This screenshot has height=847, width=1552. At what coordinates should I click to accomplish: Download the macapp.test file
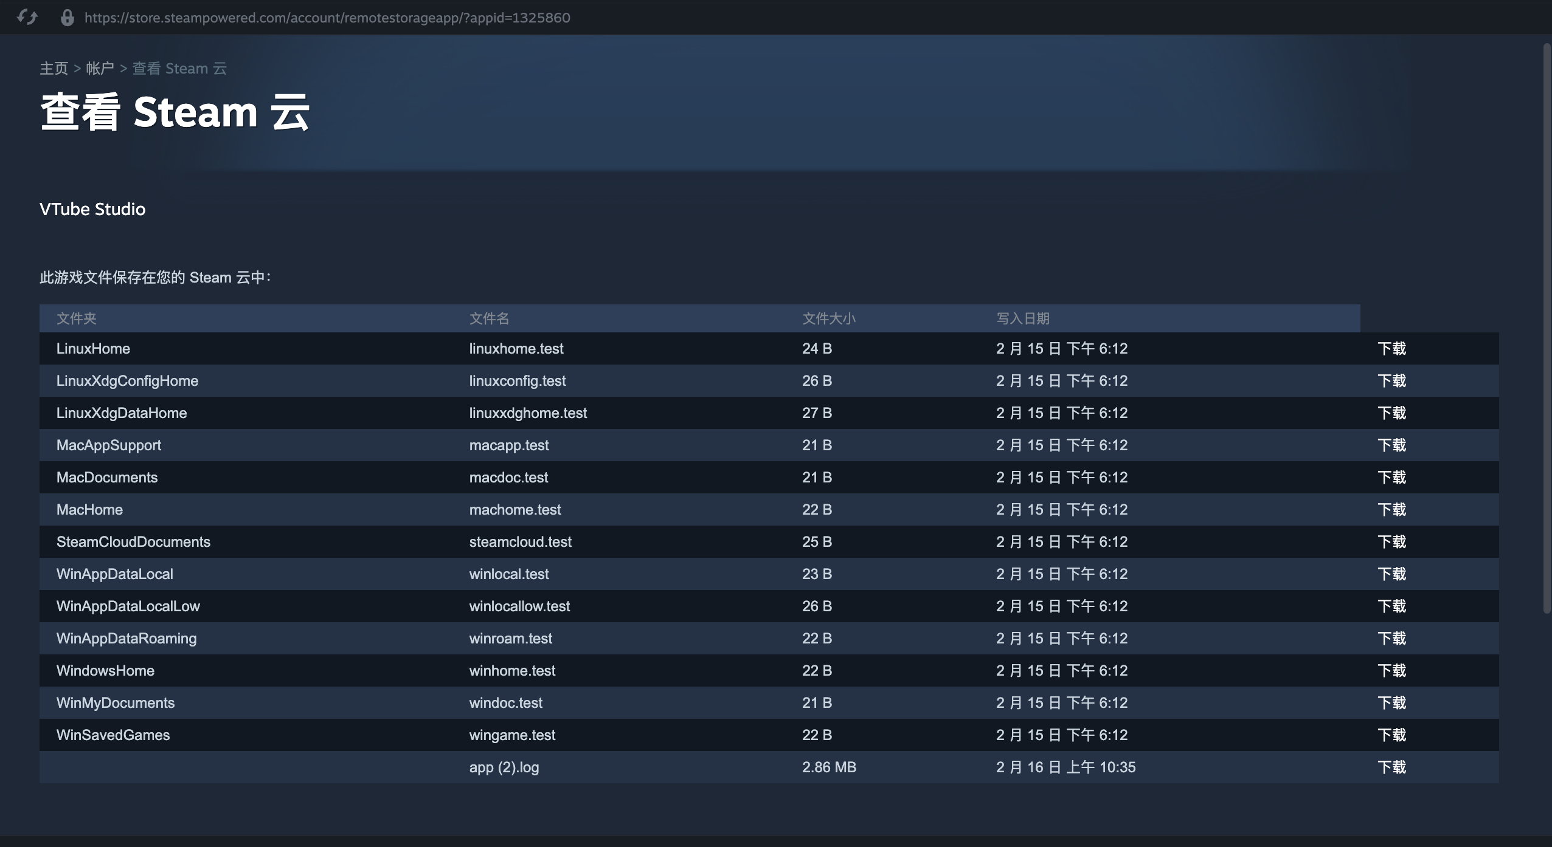(1391, 445)
